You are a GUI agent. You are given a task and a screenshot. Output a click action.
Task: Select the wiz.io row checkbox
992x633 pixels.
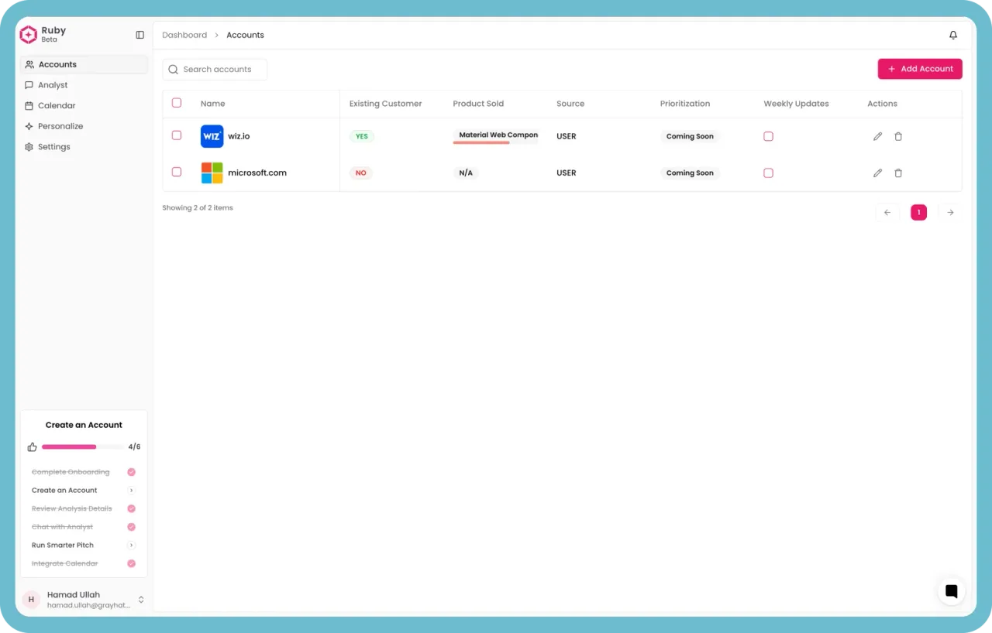tap(177, 135)
